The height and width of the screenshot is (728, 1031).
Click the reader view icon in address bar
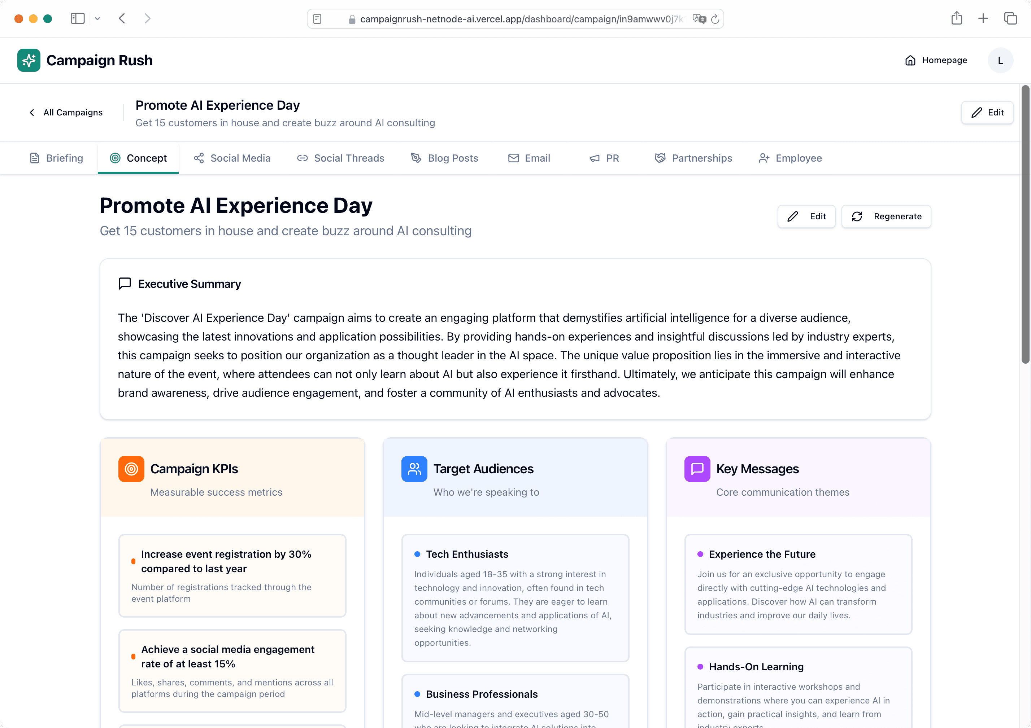[317, 19]
